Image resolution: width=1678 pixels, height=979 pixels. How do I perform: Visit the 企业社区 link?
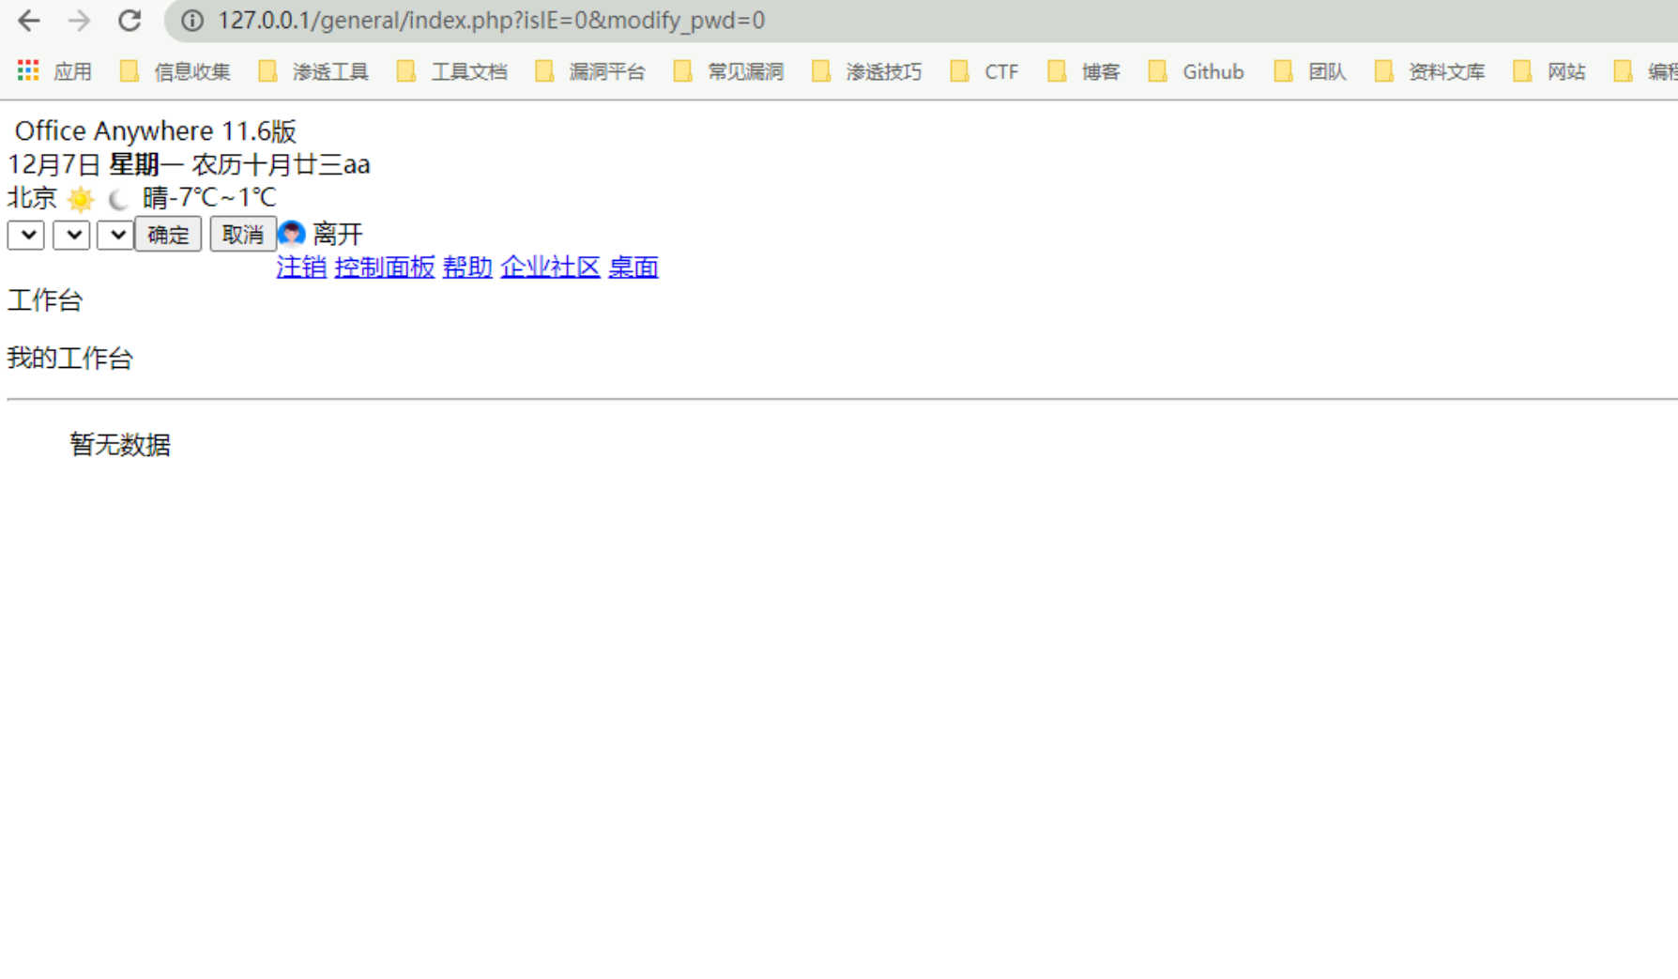point(550,268)
